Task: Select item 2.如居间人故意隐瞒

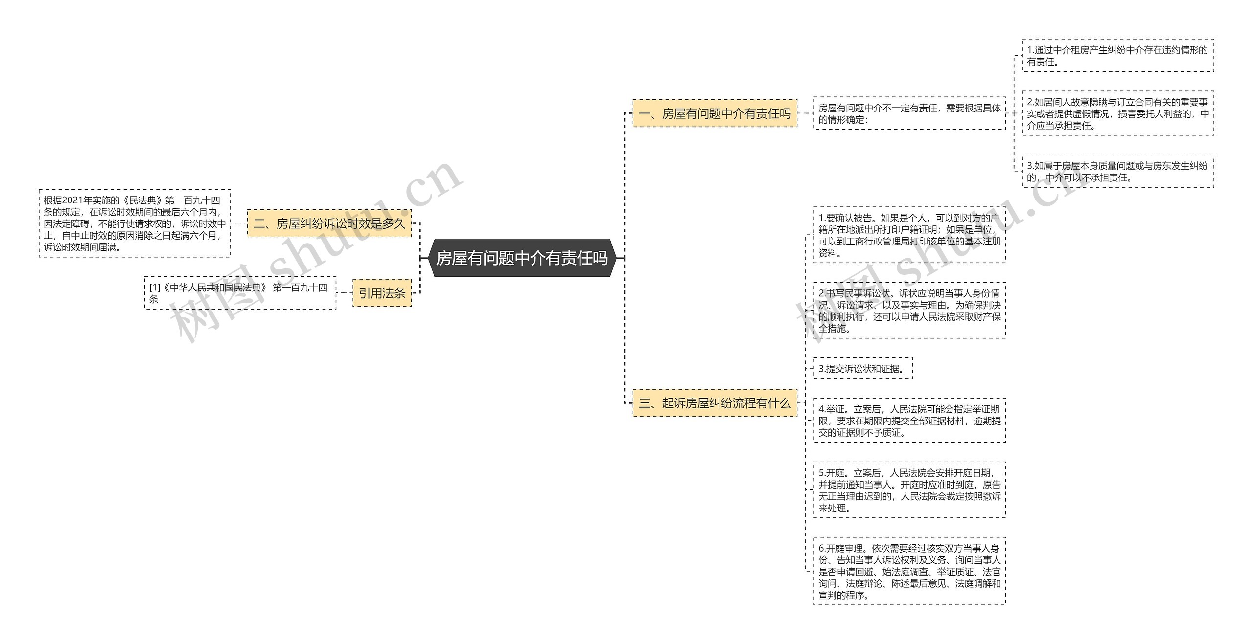Action: (x=1118, y=113)
